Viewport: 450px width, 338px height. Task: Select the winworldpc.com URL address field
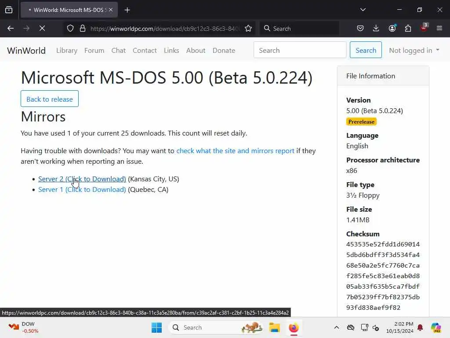point(165,29)
